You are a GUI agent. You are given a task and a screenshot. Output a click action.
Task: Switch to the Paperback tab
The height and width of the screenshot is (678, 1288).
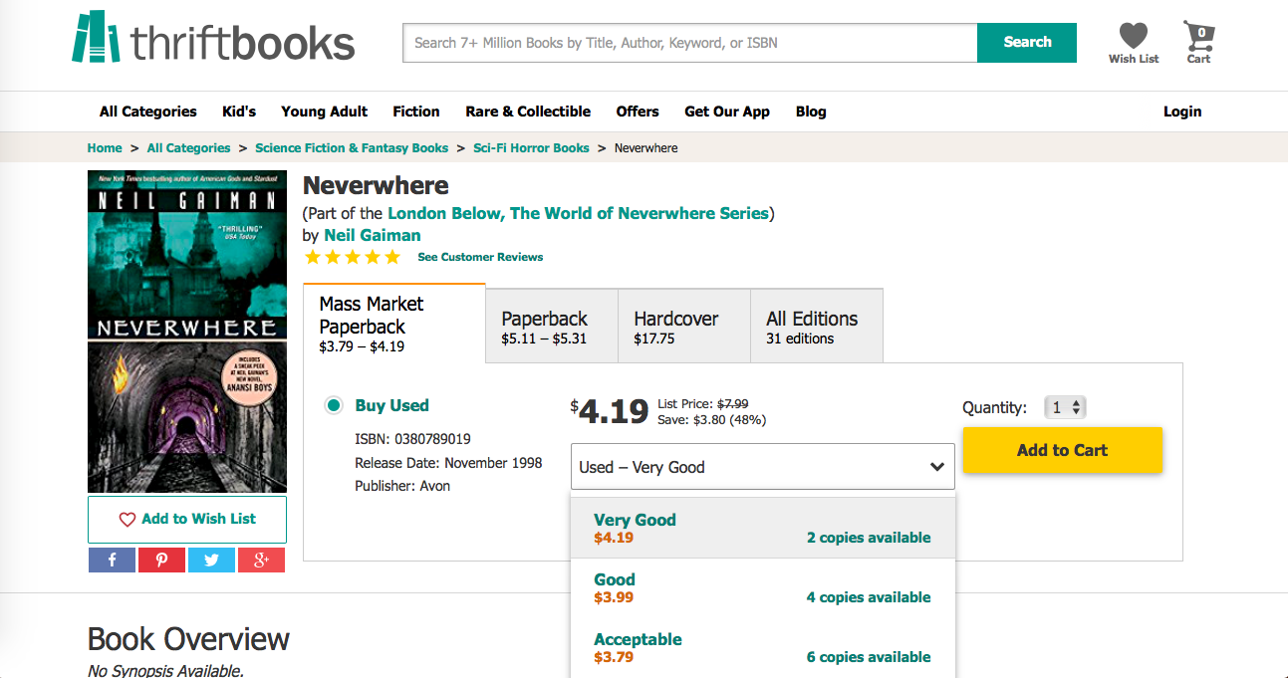(x=552, y=327)
